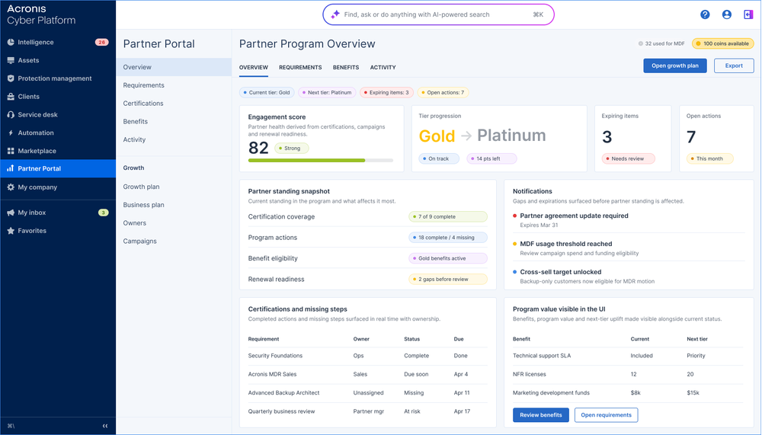
Task: Open Business plan in side menu
Action: tap(174, 205)
